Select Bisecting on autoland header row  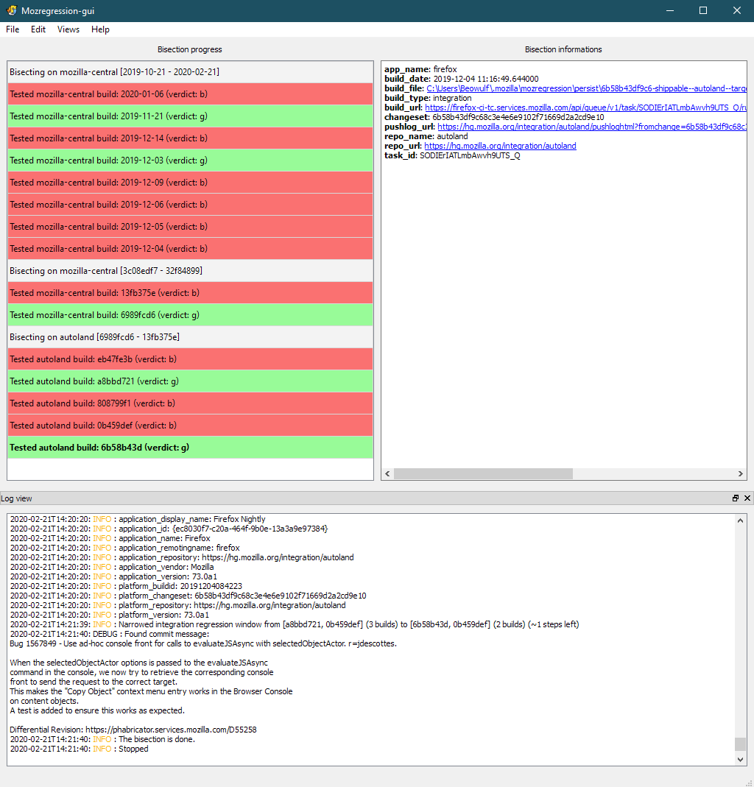[x=190, y=337]
